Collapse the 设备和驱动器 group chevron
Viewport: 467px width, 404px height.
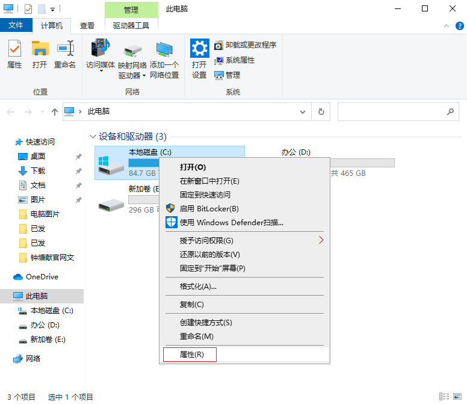[x=93, y=137]
